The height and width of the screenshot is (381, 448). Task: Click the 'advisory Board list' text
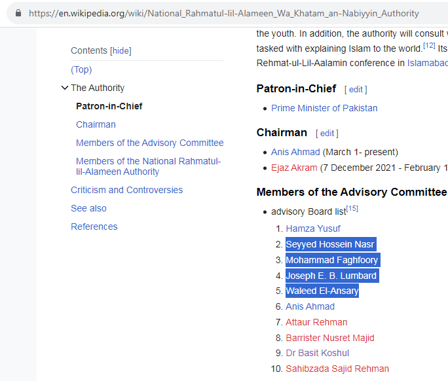tap(308, 211)
